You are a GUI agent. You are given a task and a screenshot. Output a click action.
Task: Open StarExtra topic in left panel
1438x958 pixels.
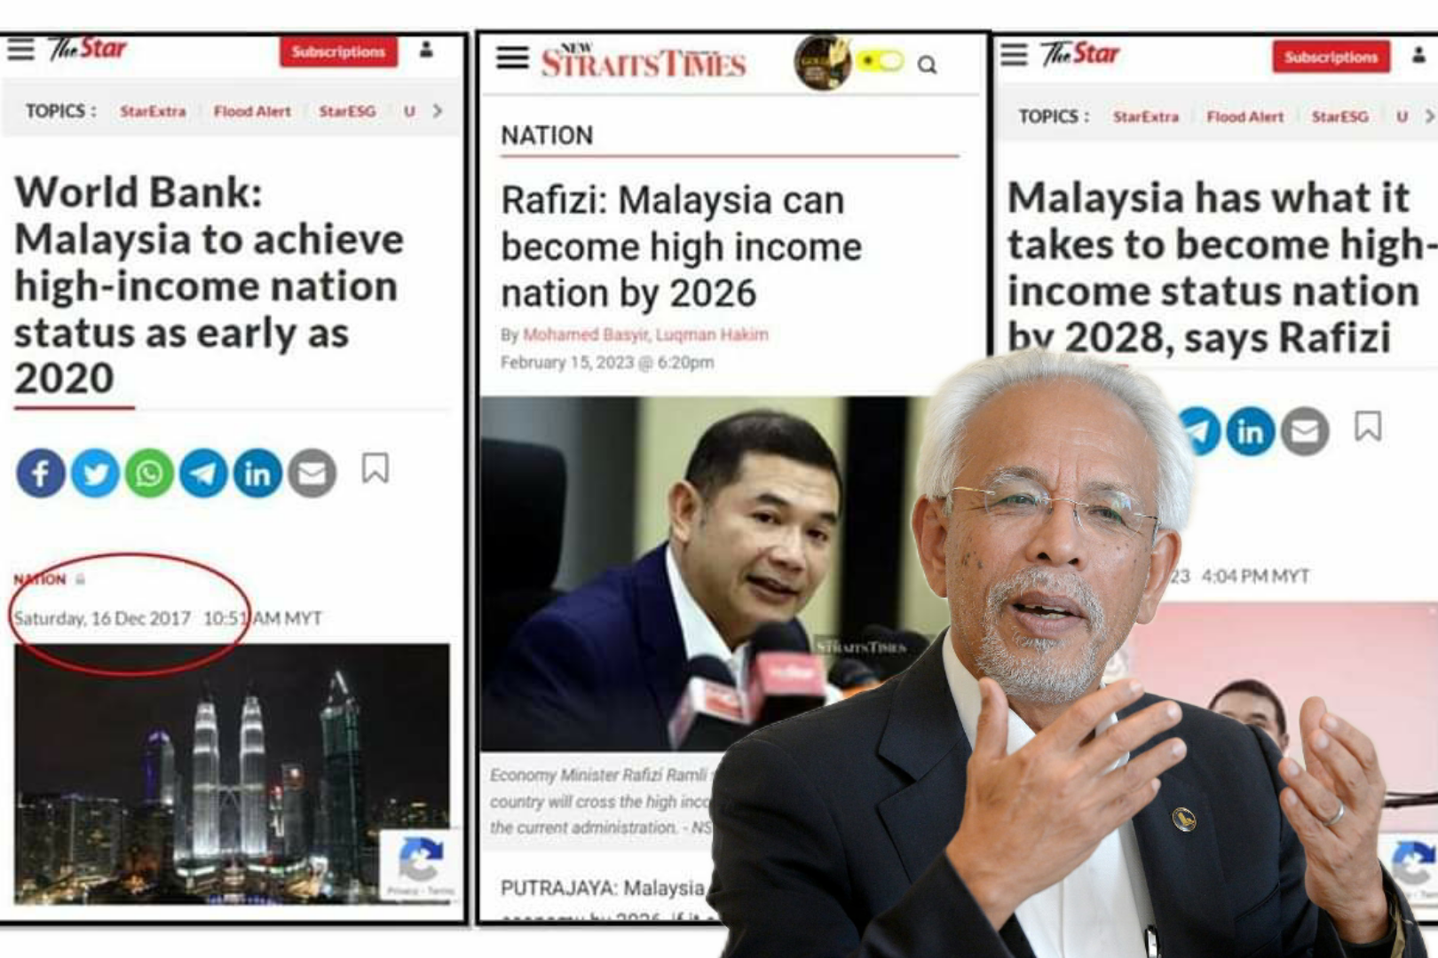[154, 111]
